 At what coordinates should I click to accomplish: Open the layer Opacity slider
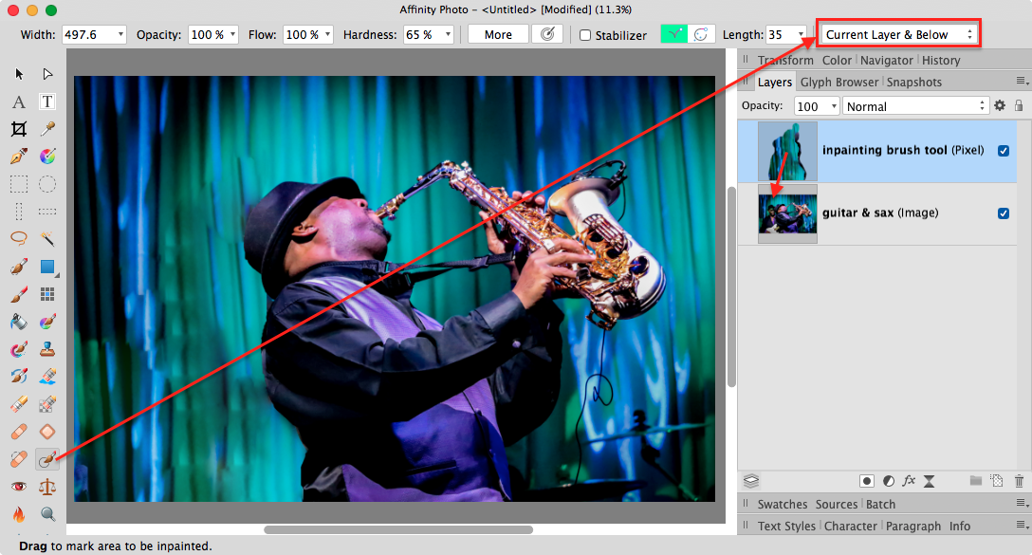click(x=832, y=105)
